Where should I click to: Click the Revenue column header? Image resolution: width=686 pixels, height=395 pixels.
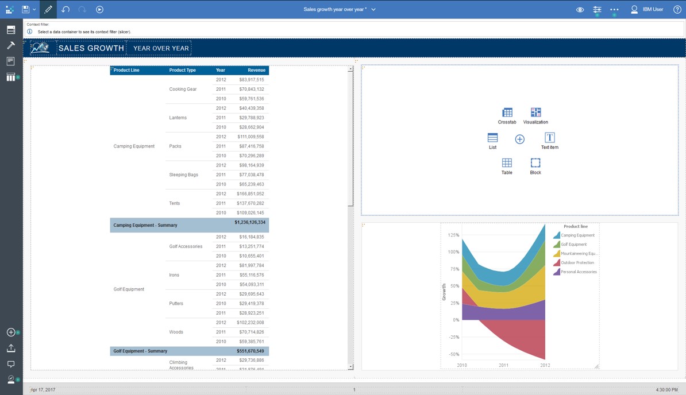pos(256,70)
